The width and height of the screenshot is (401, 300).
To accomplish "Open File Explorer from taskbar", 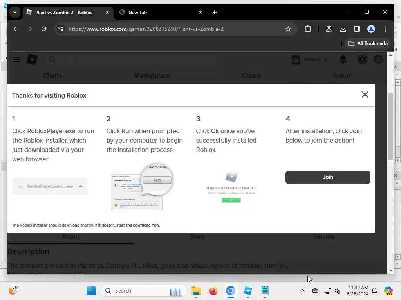I will [x=196, y=291].
